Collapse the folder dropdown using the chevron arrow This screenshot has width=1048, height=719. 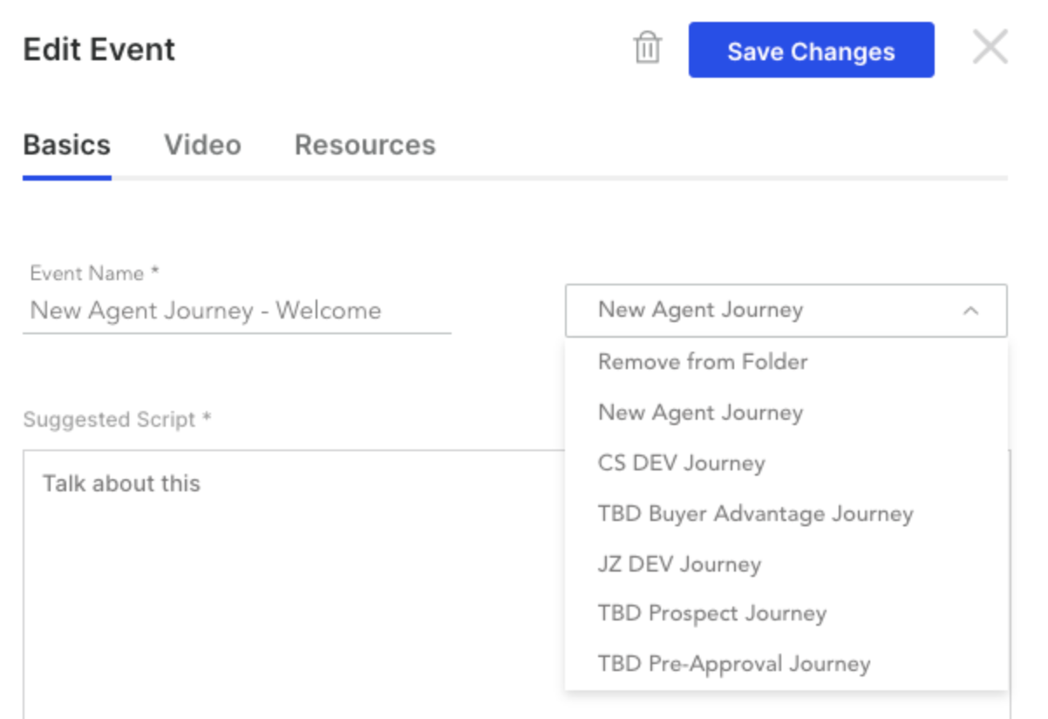point(970,311)
